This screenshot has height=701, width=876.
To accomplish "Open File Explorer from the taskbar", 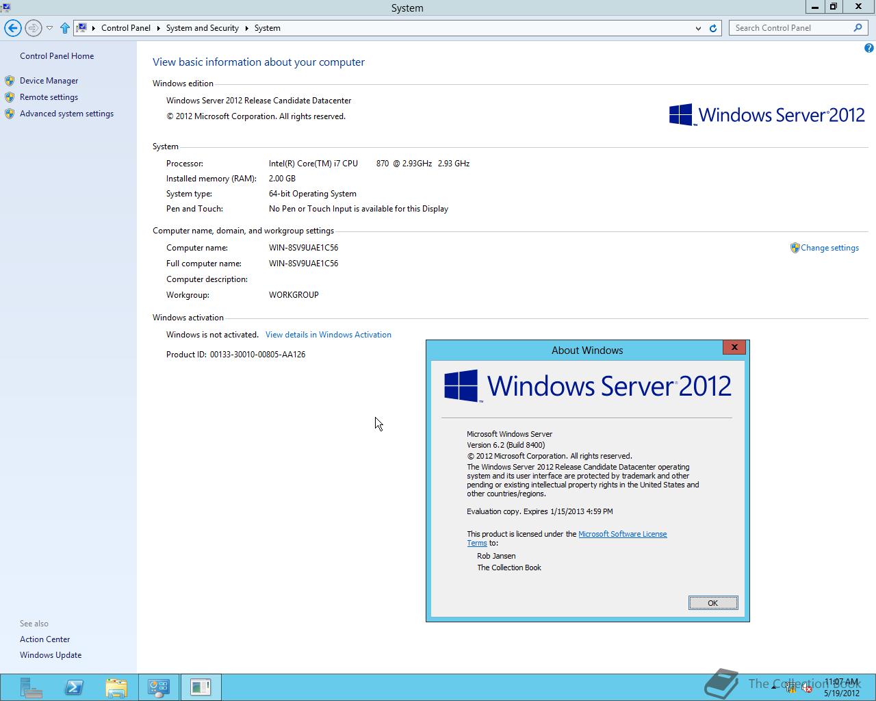I will (x=116, y=687).
